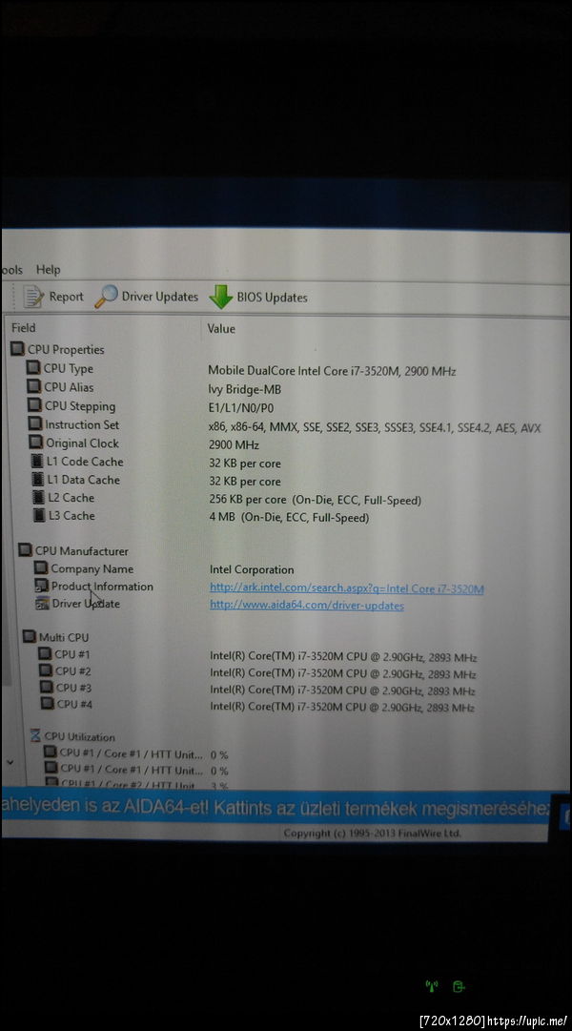The image size is (572, 1031).
Task: Open the aida64.com driver-updates link
Action: click(306, 606)
